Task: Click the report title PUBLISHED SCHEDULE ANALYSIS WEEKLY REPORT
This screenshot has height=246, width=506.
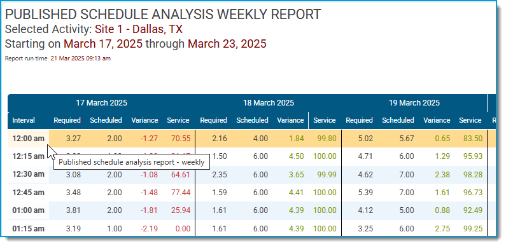Action: (x=163, y=15)
